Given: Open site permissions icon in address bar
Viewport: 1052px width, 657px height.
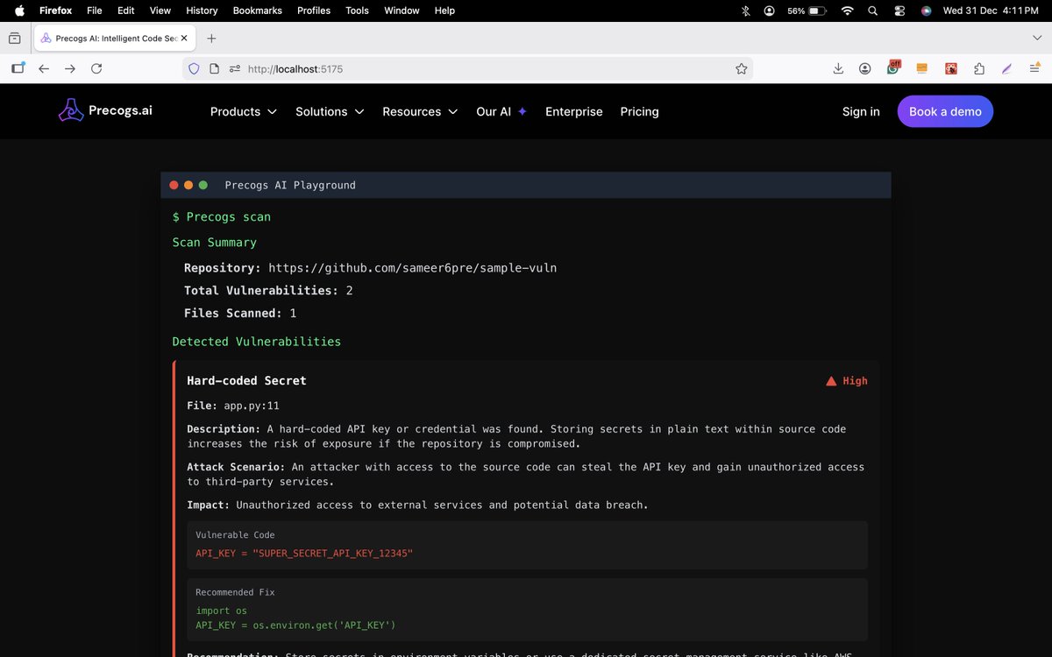Looking at the screenshot, I should pyautogui.click(x=234, y=68).
